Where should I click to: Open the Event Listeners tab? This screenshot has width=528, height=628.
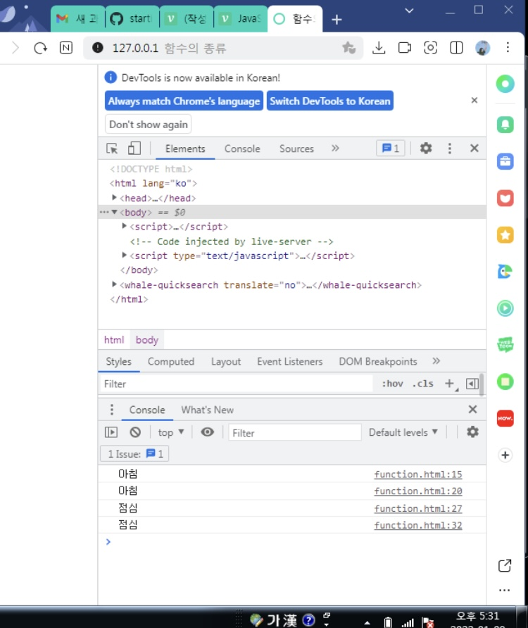click(289, 362)
